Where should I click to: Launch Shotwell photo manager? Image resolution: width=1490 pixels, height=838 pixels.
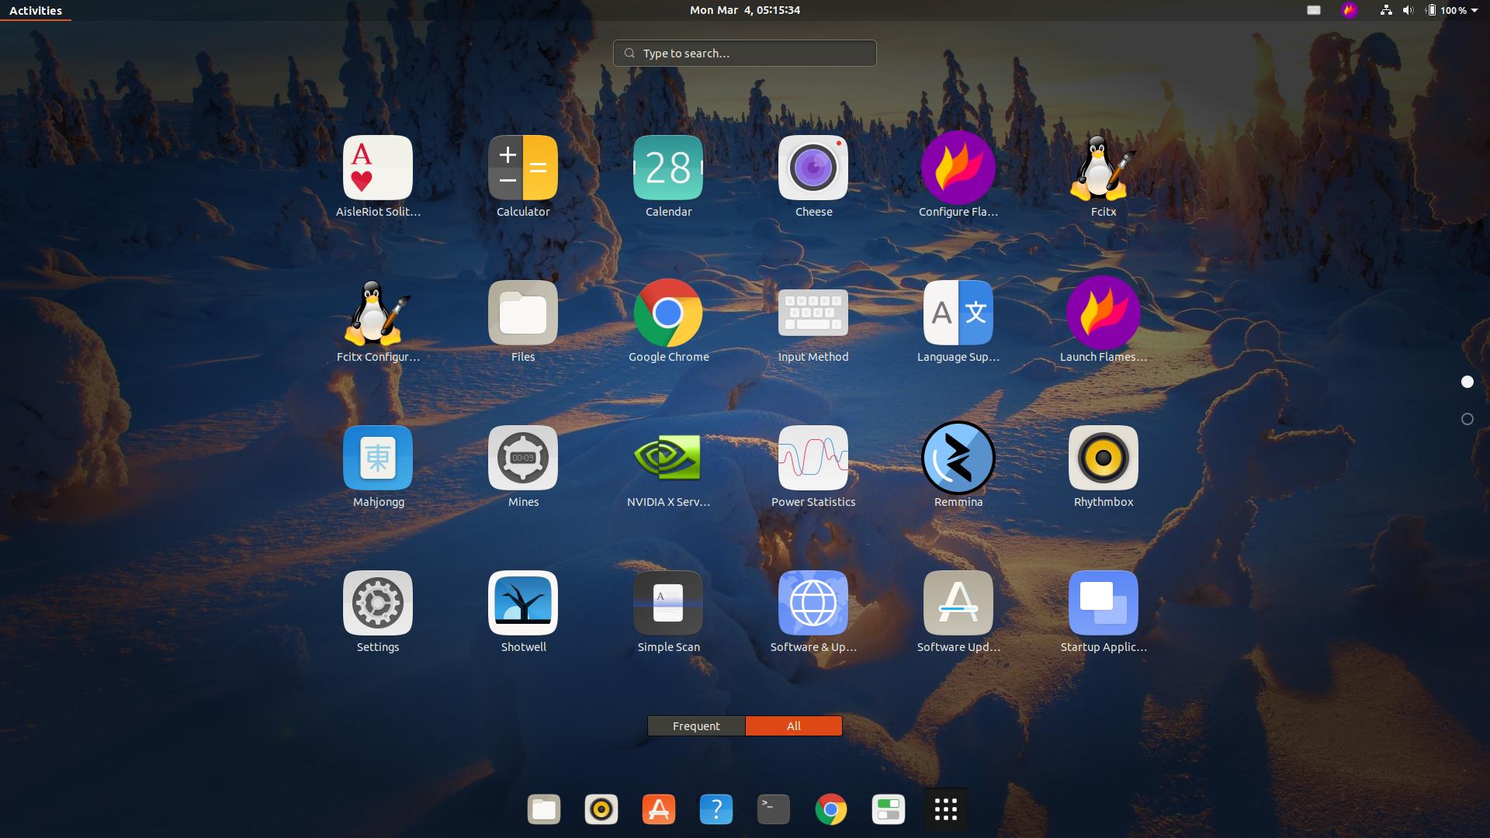pyautogui.click(x=523, y=602)
